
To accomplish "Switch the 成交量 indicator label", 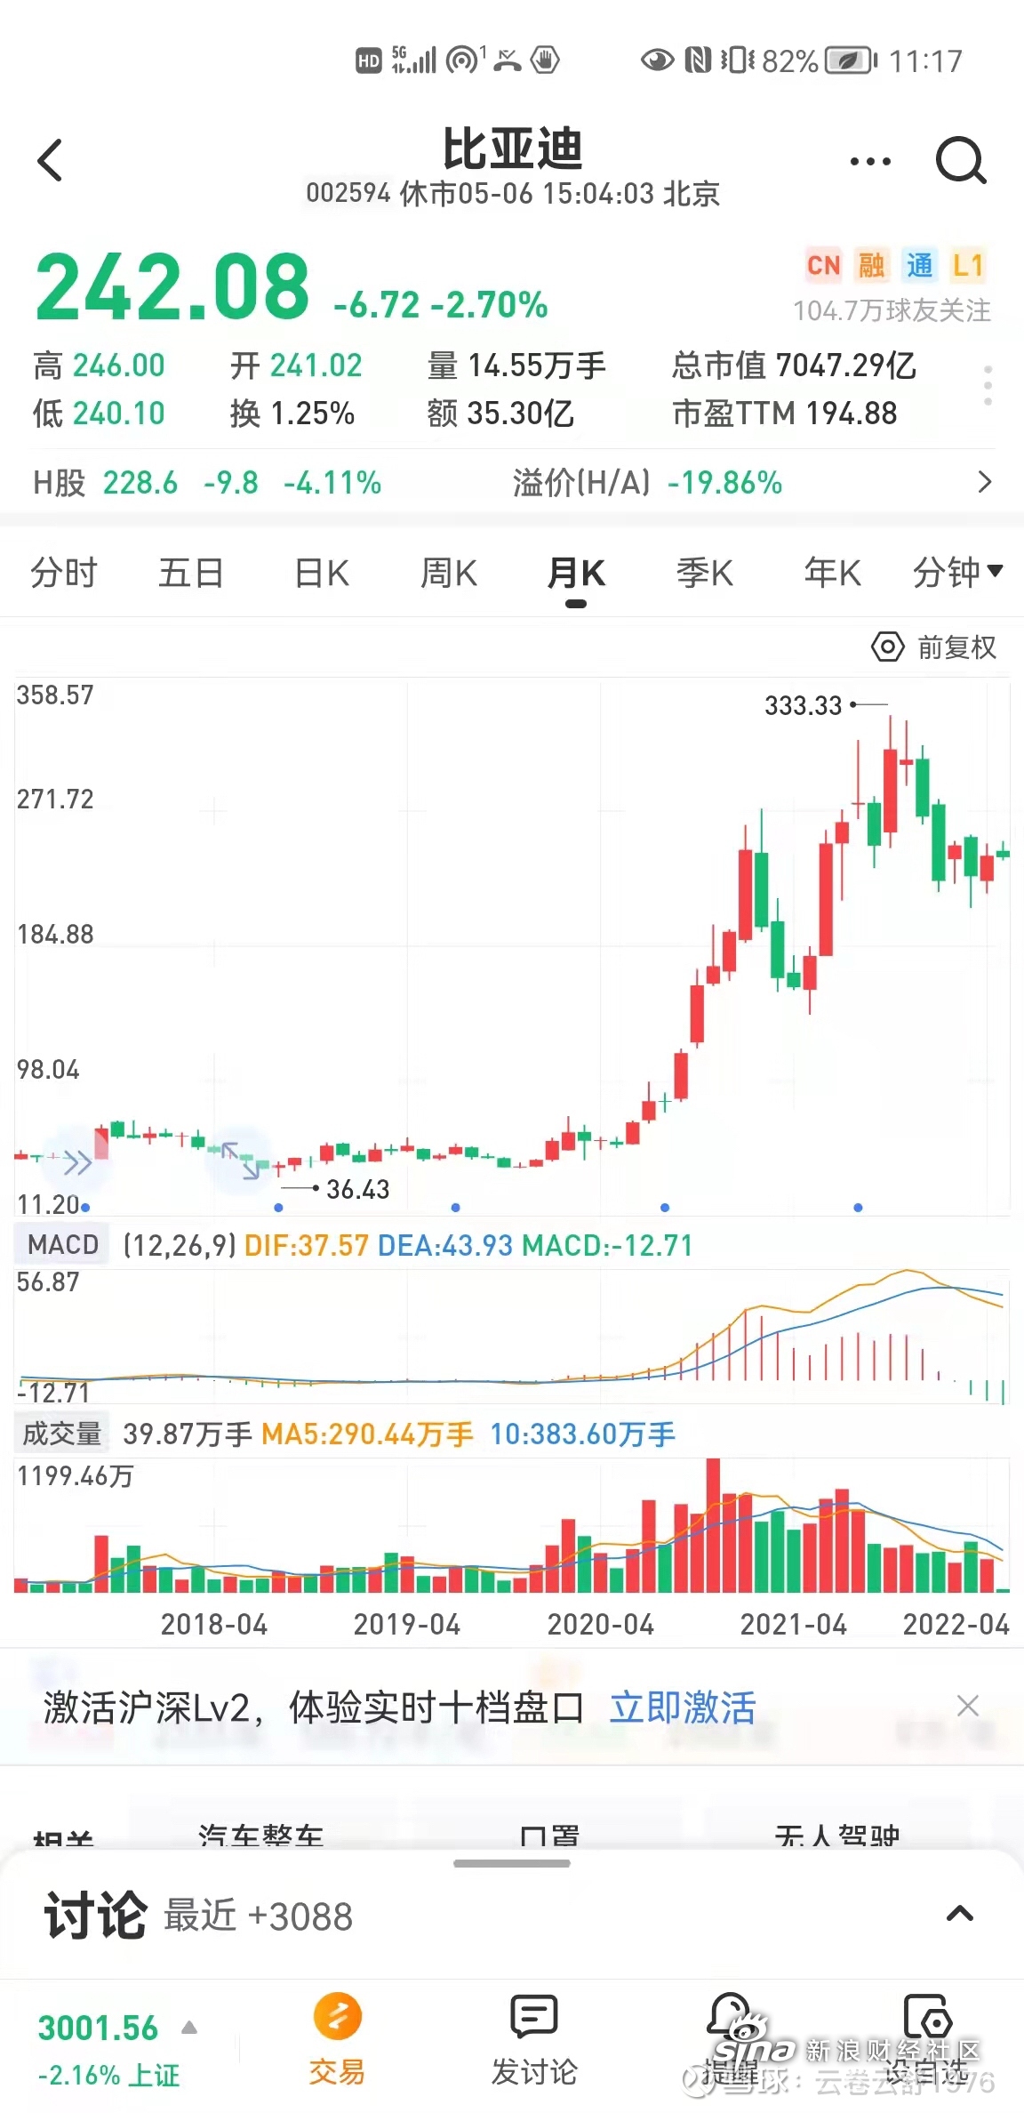I will pos(61,1434).
